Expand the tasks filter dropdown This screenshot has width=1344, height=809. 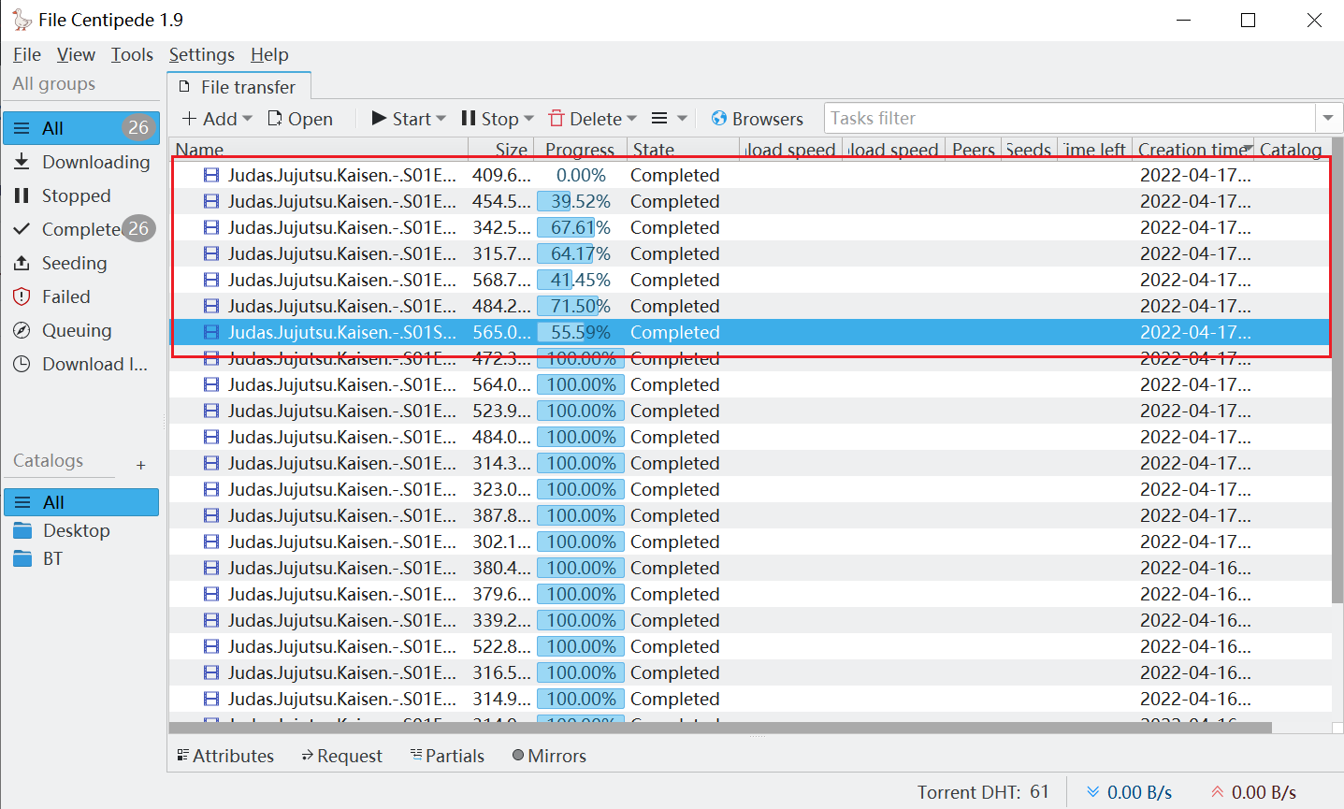pyautogui.click(x=1329, y=118)
